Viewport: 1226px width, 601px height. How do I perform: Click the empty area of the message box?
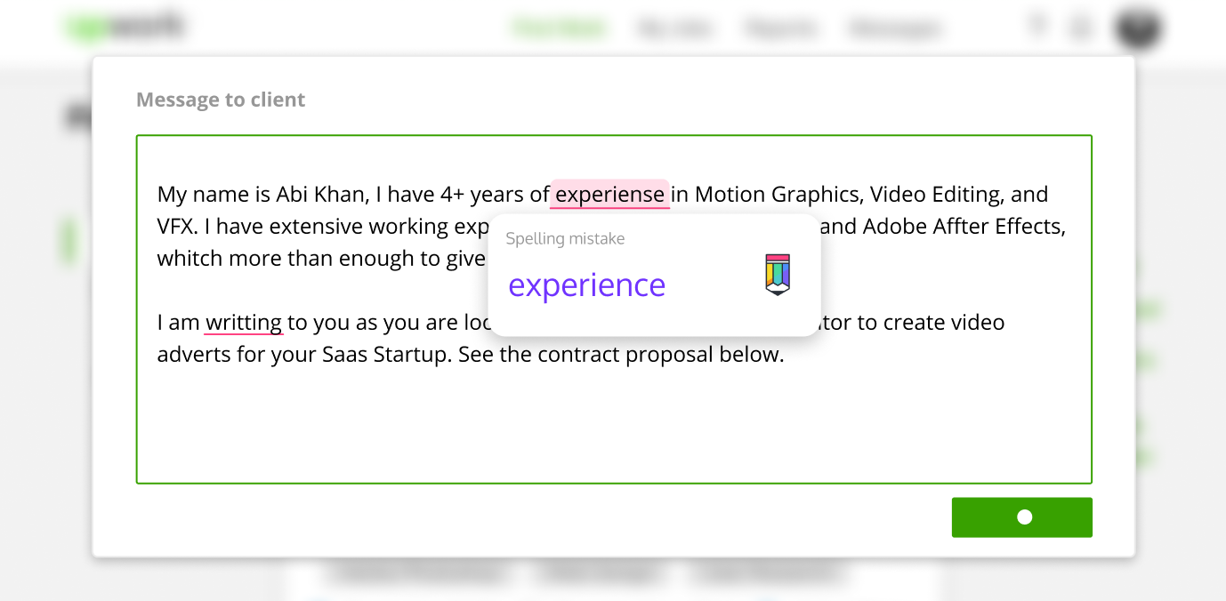pyautogui.click(x=614, y=427)
